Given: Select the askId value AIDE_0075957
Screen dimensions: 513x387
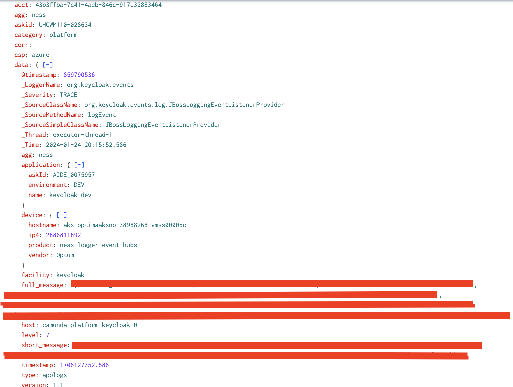Looking at the screenshot, I should 74,175.
